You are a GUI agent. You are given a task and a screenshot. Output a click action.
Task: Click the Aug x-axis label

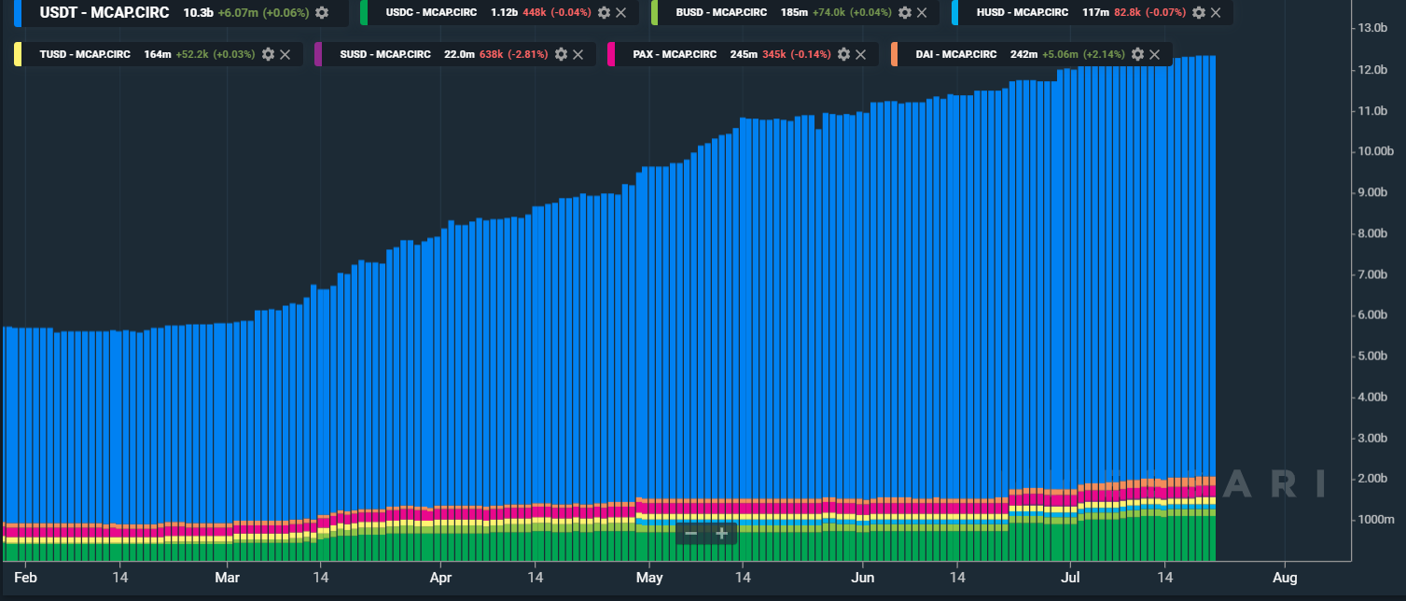click(1285, 578)
